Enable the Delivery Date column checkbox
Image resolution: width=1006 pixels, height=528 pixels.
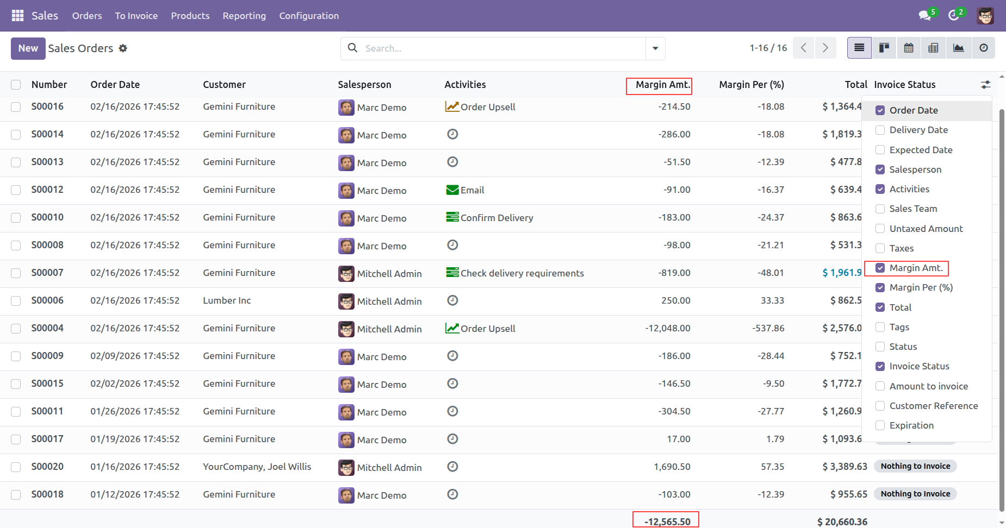(x=880, y=130)
